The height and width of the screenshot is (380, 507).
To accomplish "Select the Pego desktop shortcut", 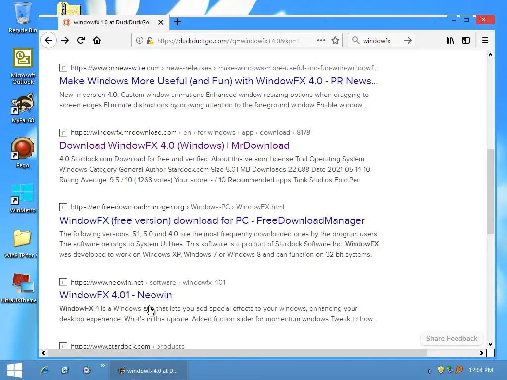I will (x=23, y=152).
